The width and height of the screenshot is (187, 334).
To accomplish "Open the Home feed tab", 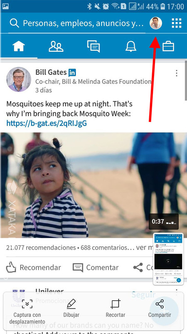I will pos(19,46).
